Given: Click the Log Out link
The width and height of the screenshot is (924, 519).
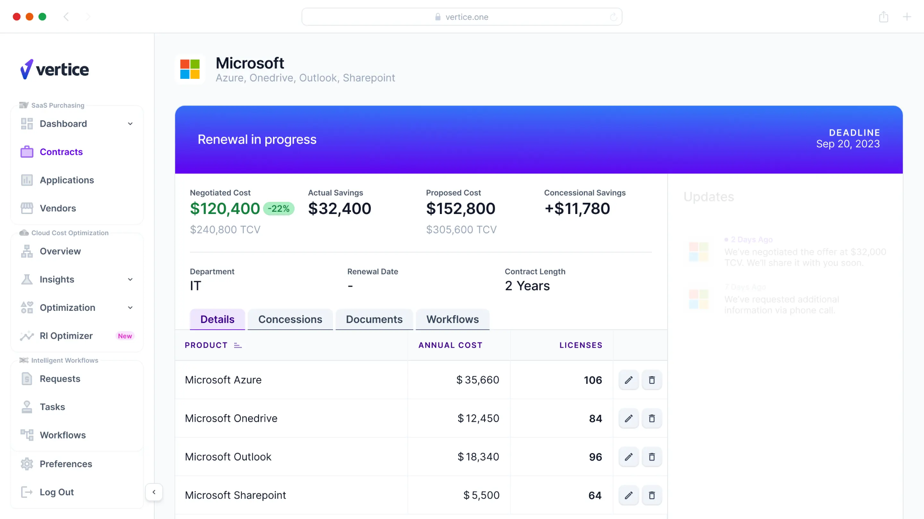Looking at the screenshot, I should [x=56, y=492].
